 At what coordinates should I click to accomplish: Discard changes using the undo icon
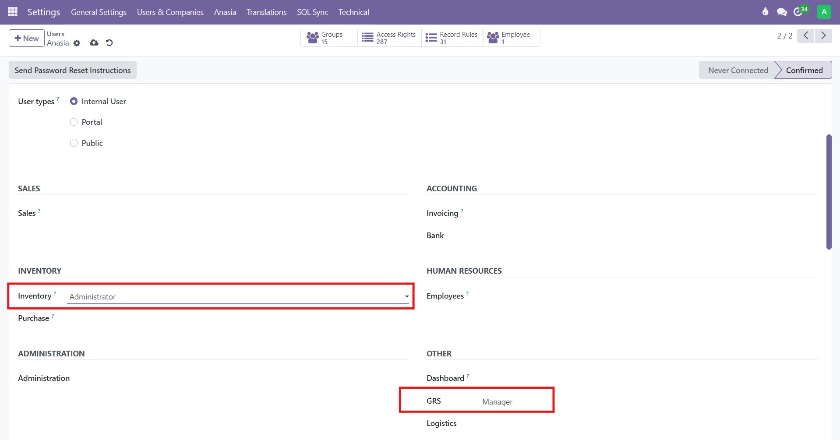[109, 43]
